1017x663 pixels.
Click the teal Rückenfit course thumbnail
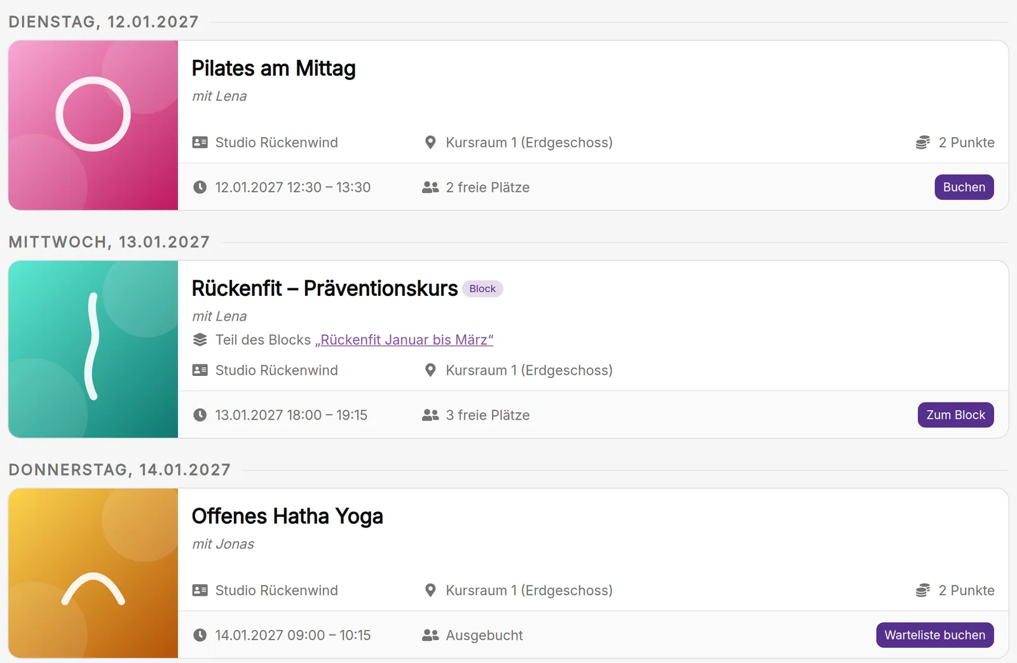tap(93, 349)
